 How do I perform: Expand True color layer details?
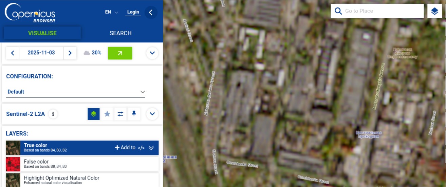[151, 148]
